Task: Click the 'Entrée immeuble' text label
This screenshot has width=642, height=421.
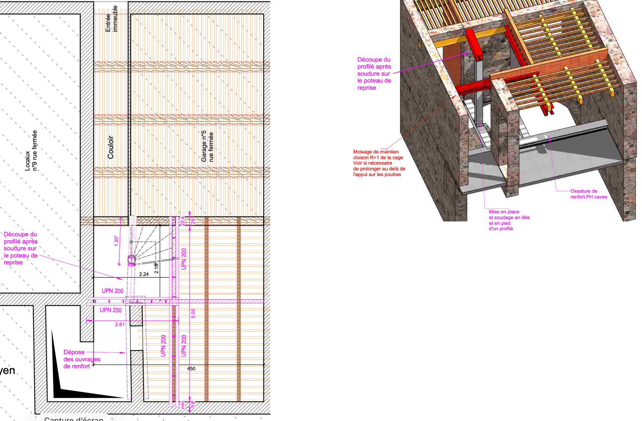Action: 111,19
